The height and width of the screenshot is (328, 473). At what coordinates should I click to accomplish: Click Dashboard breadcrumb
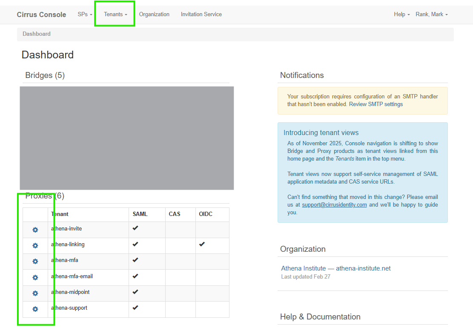(37, 34)
